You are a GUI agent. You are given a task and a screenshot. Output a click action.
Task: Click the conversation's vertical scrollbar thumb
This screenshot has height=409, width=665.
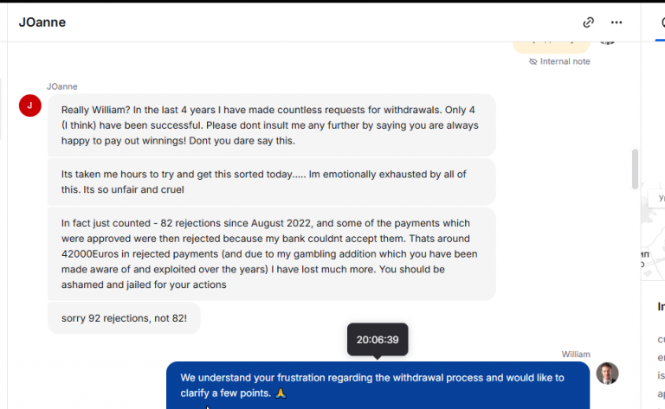(635, 169)
